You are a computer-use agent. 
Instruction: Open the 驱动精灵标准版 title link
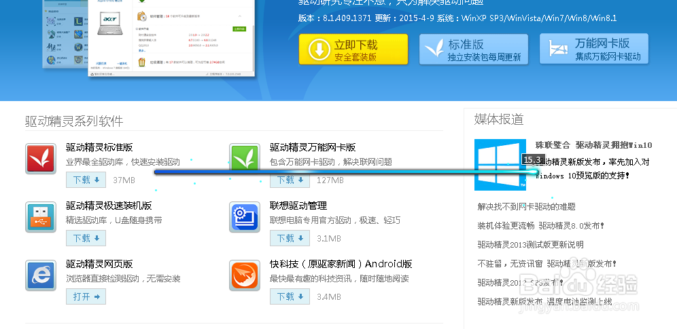(x=99, y=147)
